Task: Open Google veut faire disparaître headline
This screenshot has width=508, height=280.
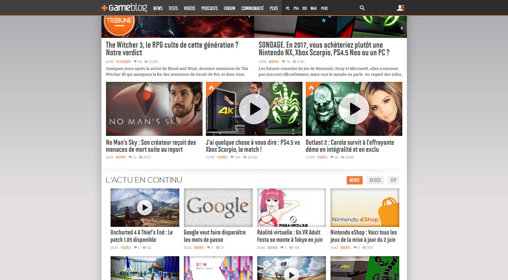Action: (215, 236)
